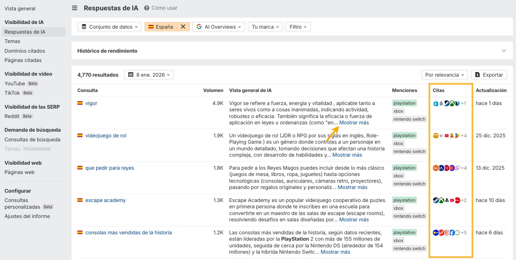Click the Wikipedia citation icon in videojuego de rol row
This screenshot has width=516, height=260.
[x=441, y=136]
